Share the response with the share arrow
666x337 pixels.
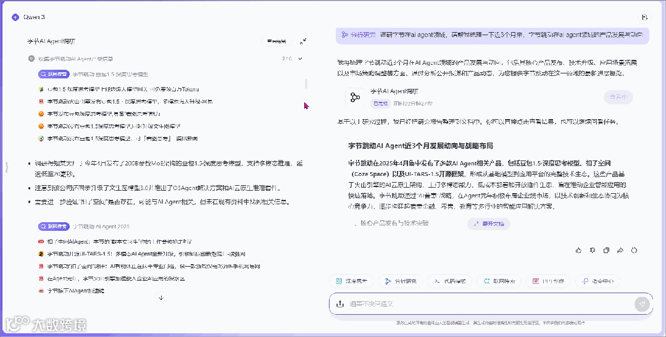[620, 251]
